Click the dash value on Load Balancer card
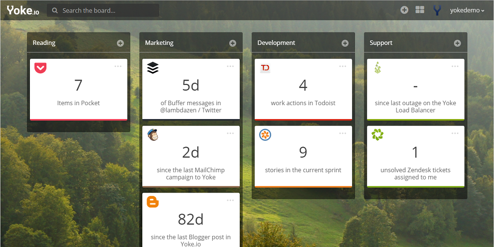This screenshot has width=494, height=247. (x=415, y=86)
